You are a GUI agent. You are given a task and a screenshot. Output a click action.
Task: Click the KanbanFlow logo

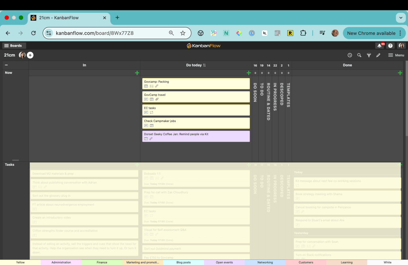(x=204, y=45)
